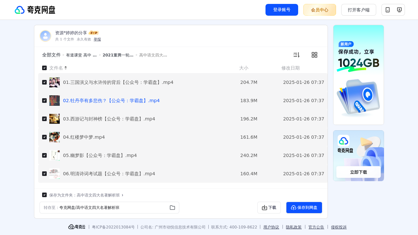Open the 1024GB new user promo banner

pos(359,75)
